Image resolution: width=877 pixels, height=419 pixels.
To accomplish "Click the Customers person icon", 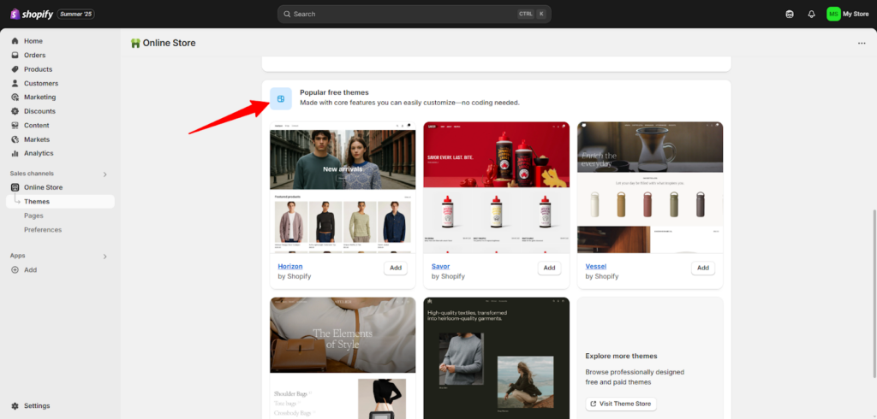I will pos(15,84).
